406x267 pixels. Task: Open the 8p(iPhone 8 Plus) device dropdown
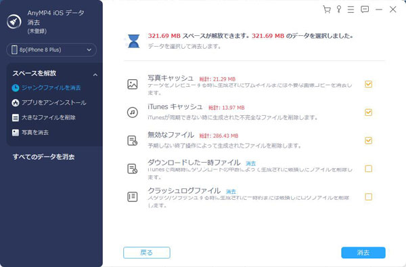pos(51,49)
